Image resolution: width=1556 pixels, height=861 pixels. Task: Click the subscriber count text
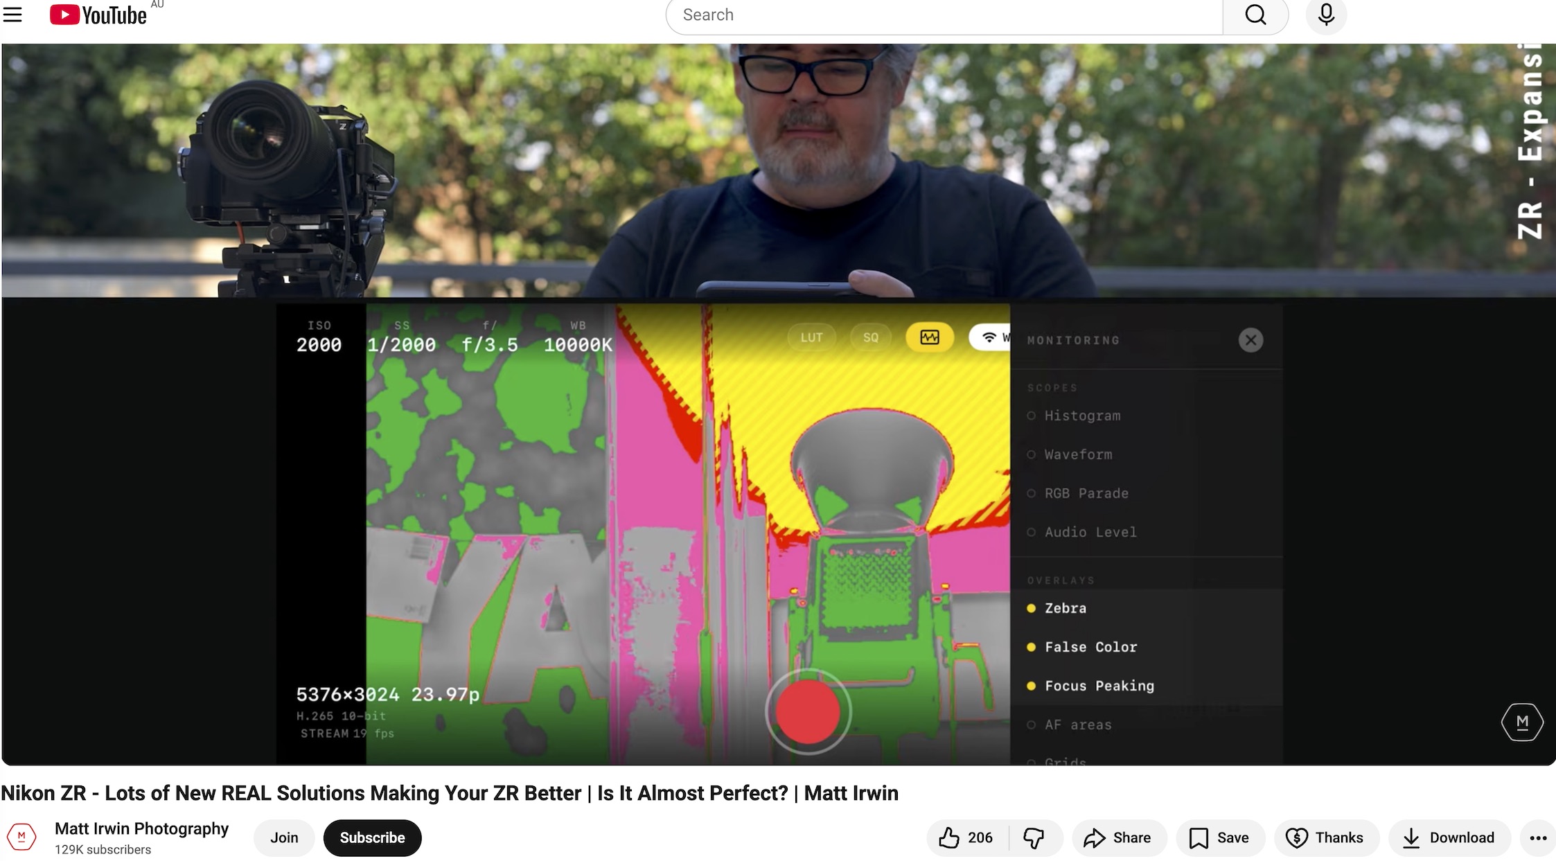click(x=103, y=850)
